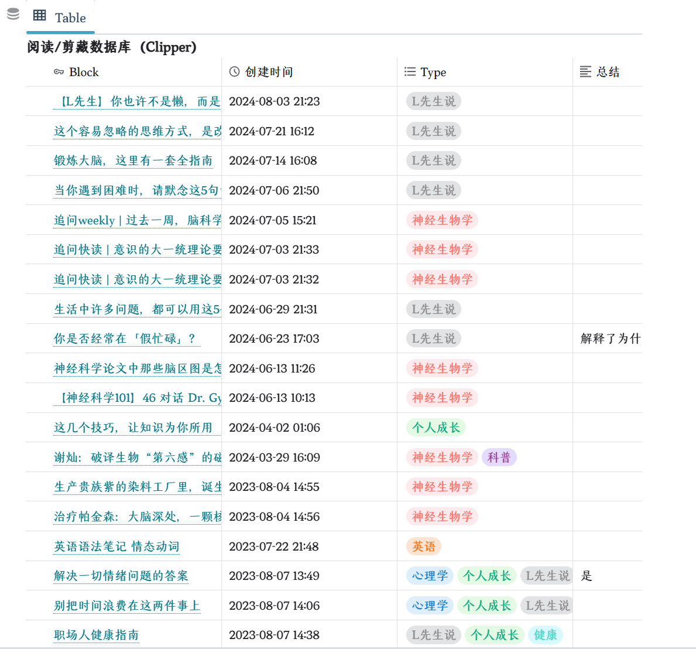Click the 神经生物学 tag on the 追问weekly row
The height and width of the screenshot is (649, 696).
pyautogui.click(x=441, y=220)
